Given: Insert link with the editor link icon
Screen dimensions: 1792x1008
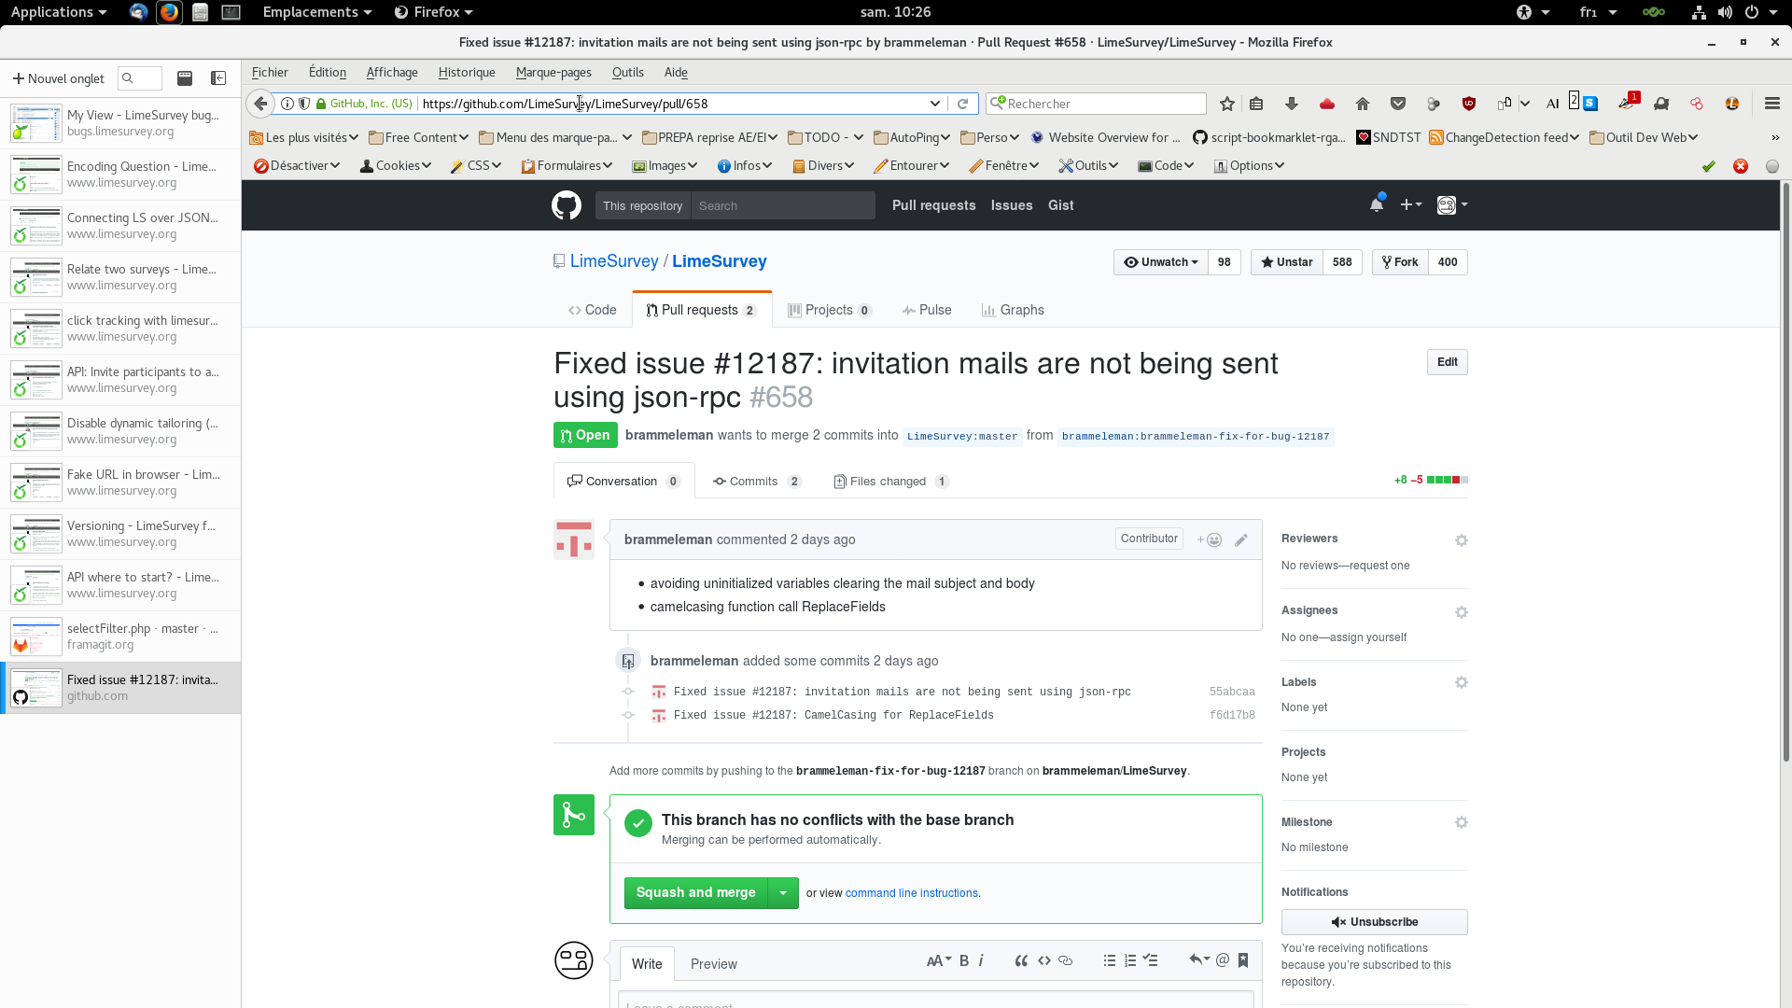Looking at the screenshot, I should pyautogui.click(x=1065, y=960).
